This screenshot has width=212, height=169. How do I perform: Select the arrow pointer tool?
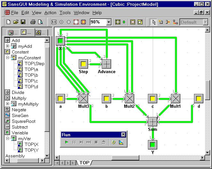pyautogui.click(x=154, y=22)
